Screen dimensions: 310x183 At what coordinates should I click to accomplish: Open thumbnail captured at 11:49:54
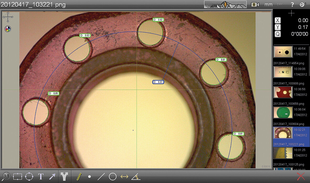[283, 52]
